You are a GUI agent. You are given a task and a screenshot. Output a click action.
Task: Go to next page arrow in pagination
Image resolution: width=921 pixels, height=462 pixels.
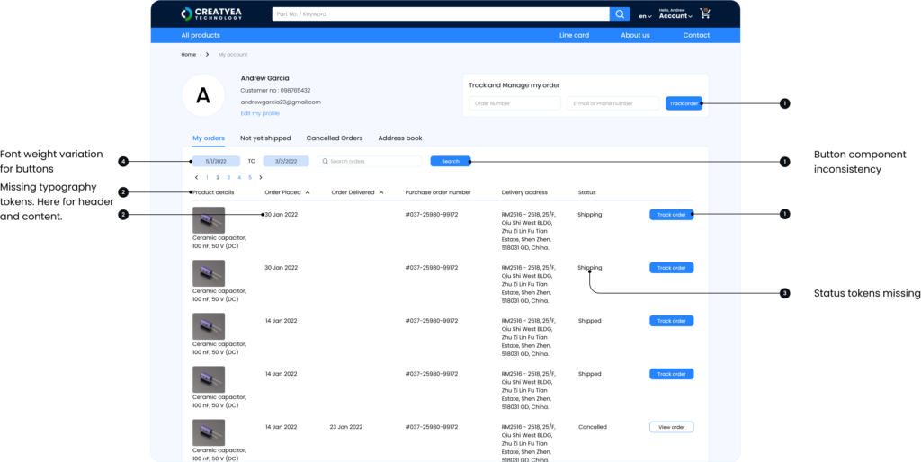(261, 178)
